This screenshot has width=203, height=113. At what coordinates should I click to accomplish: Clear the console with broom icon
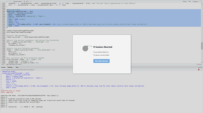201,70
